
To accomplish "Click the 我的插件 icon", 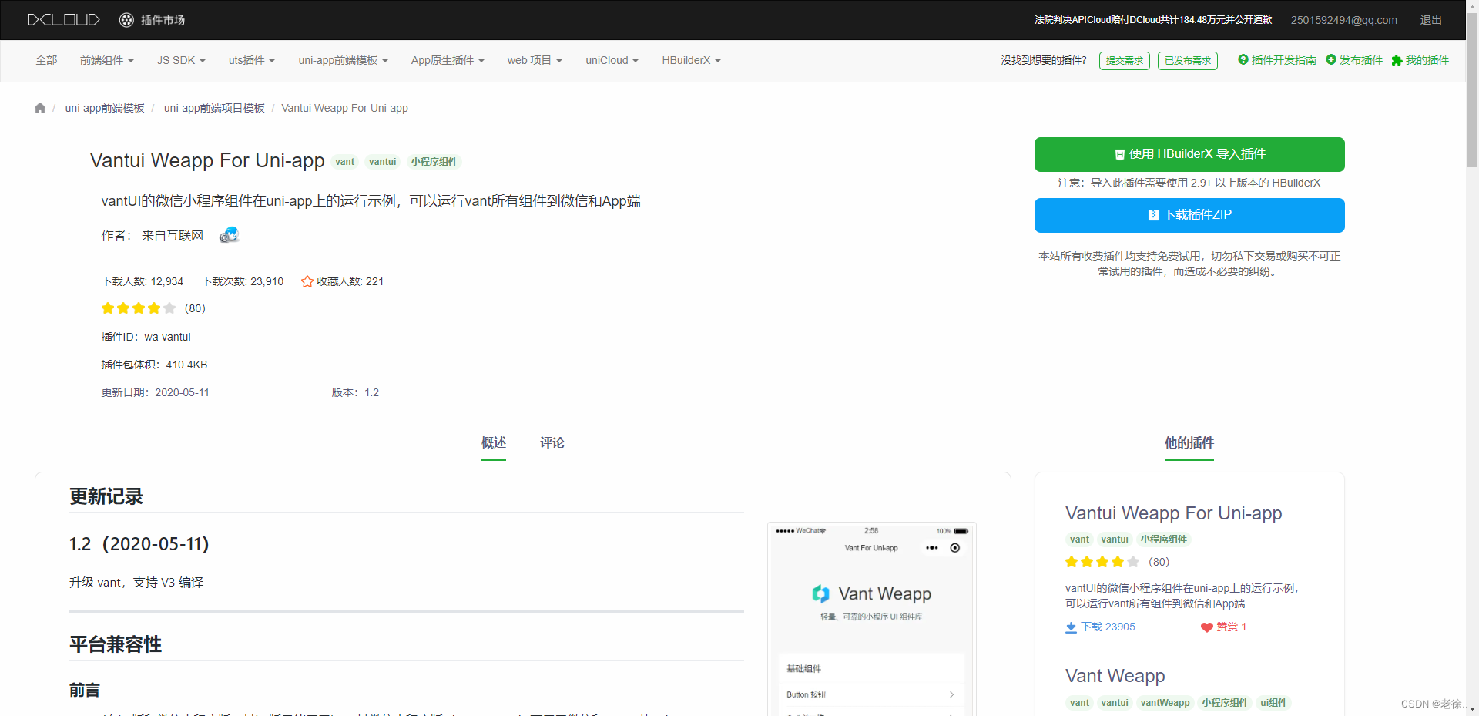I will (1397, 60).
